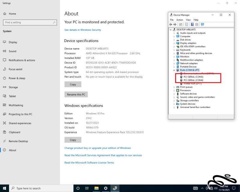240x192 pixels.
Task: Collapse the Ports (COM & LPT) node
Action: [174, 70]
